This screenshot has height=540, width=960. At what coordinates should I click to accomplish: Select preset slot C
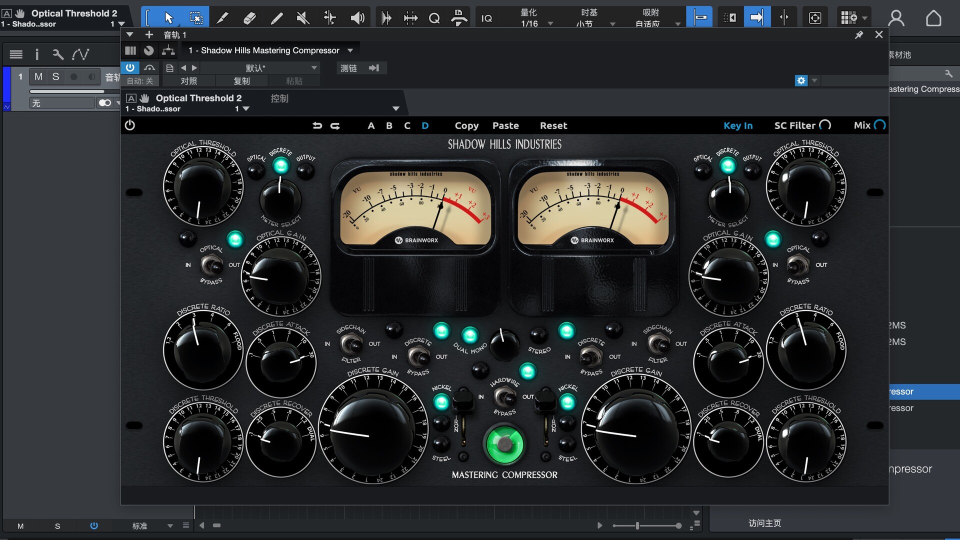pos(407,125)
